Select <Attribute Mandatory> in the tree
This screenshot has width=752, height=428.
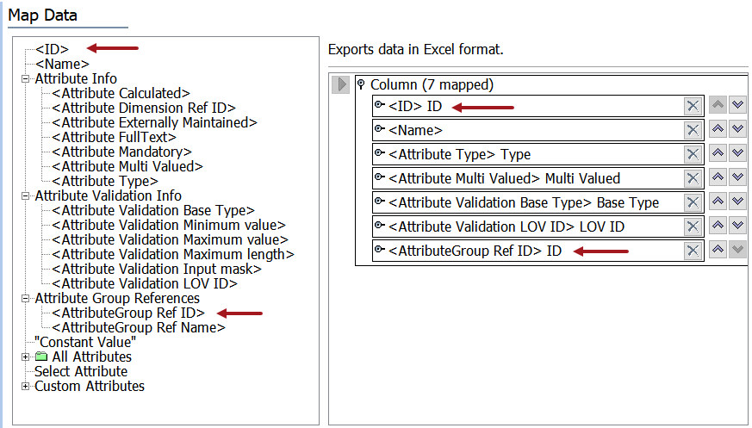[121, 152]
